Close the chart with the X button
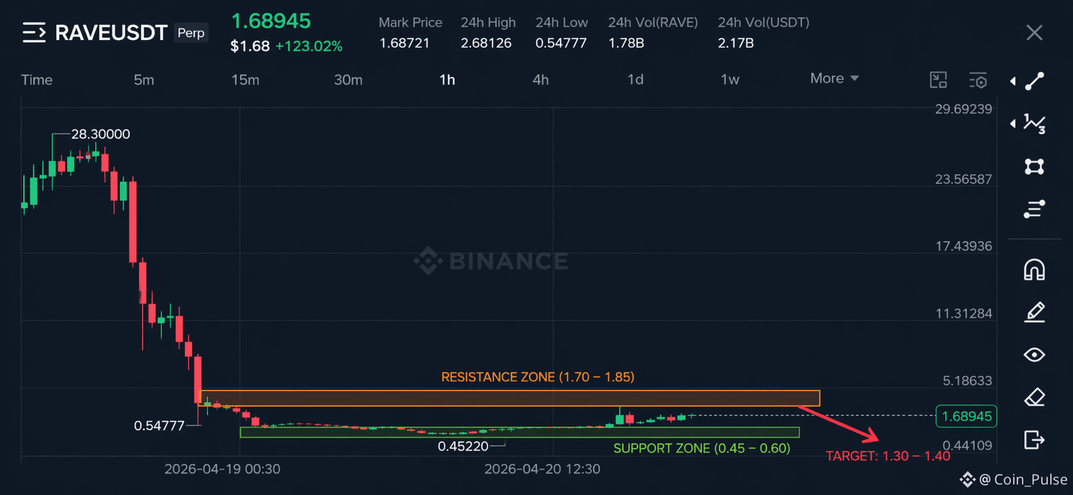1073x495 pixels. 1034,32
